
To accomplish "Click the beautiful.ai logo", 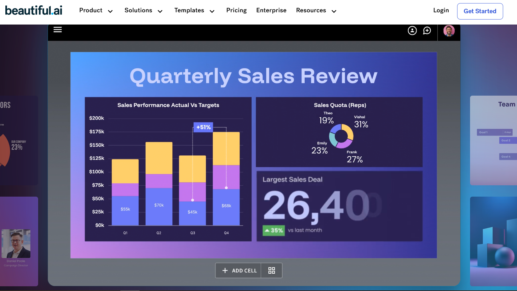I will click(x=34, y=10).
